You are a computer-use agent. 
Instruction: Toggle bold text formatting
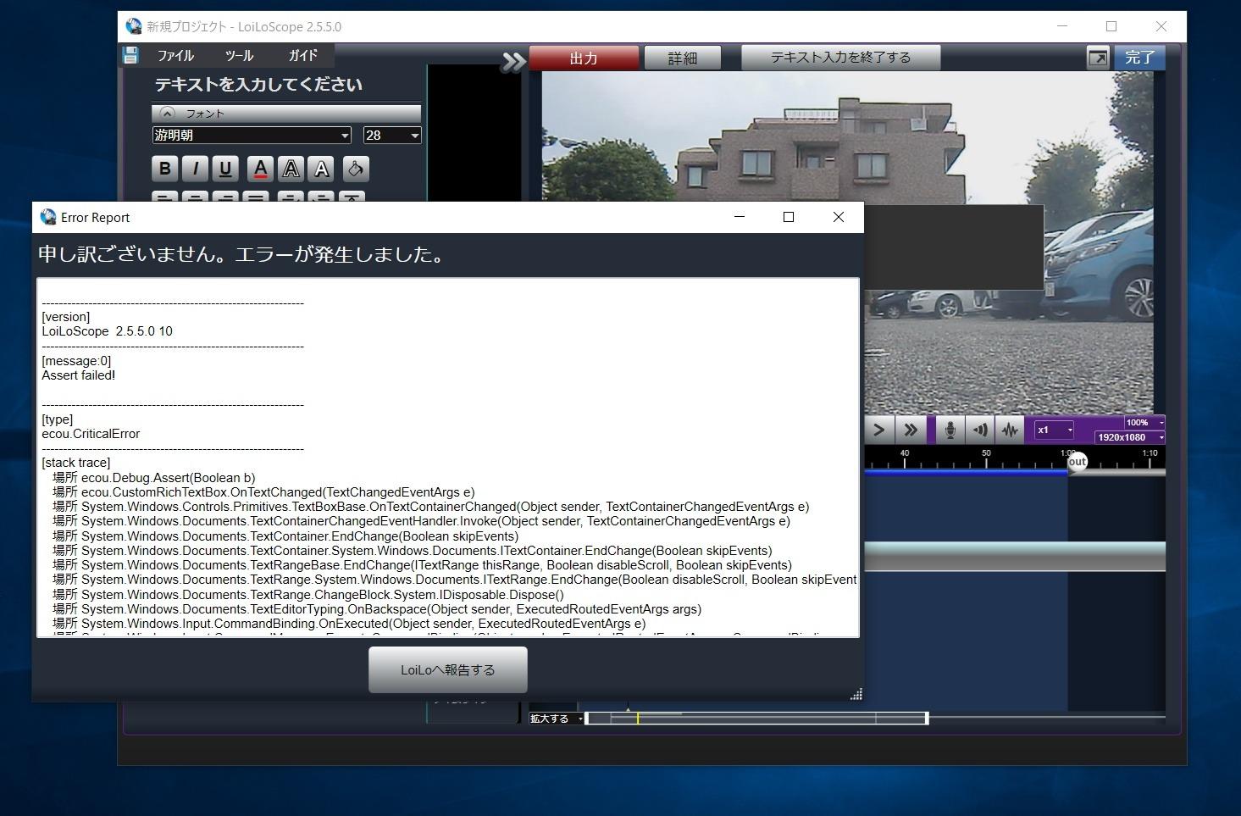164,168
